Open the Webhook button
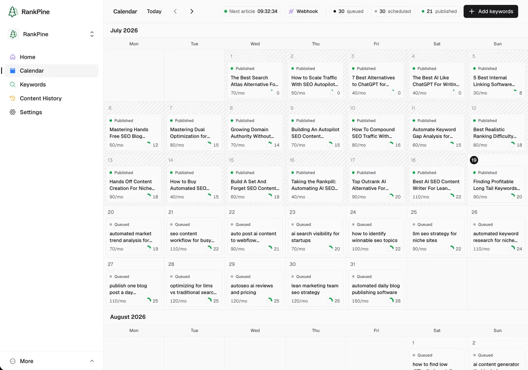The image size is (528, 370). click(303, 11)
